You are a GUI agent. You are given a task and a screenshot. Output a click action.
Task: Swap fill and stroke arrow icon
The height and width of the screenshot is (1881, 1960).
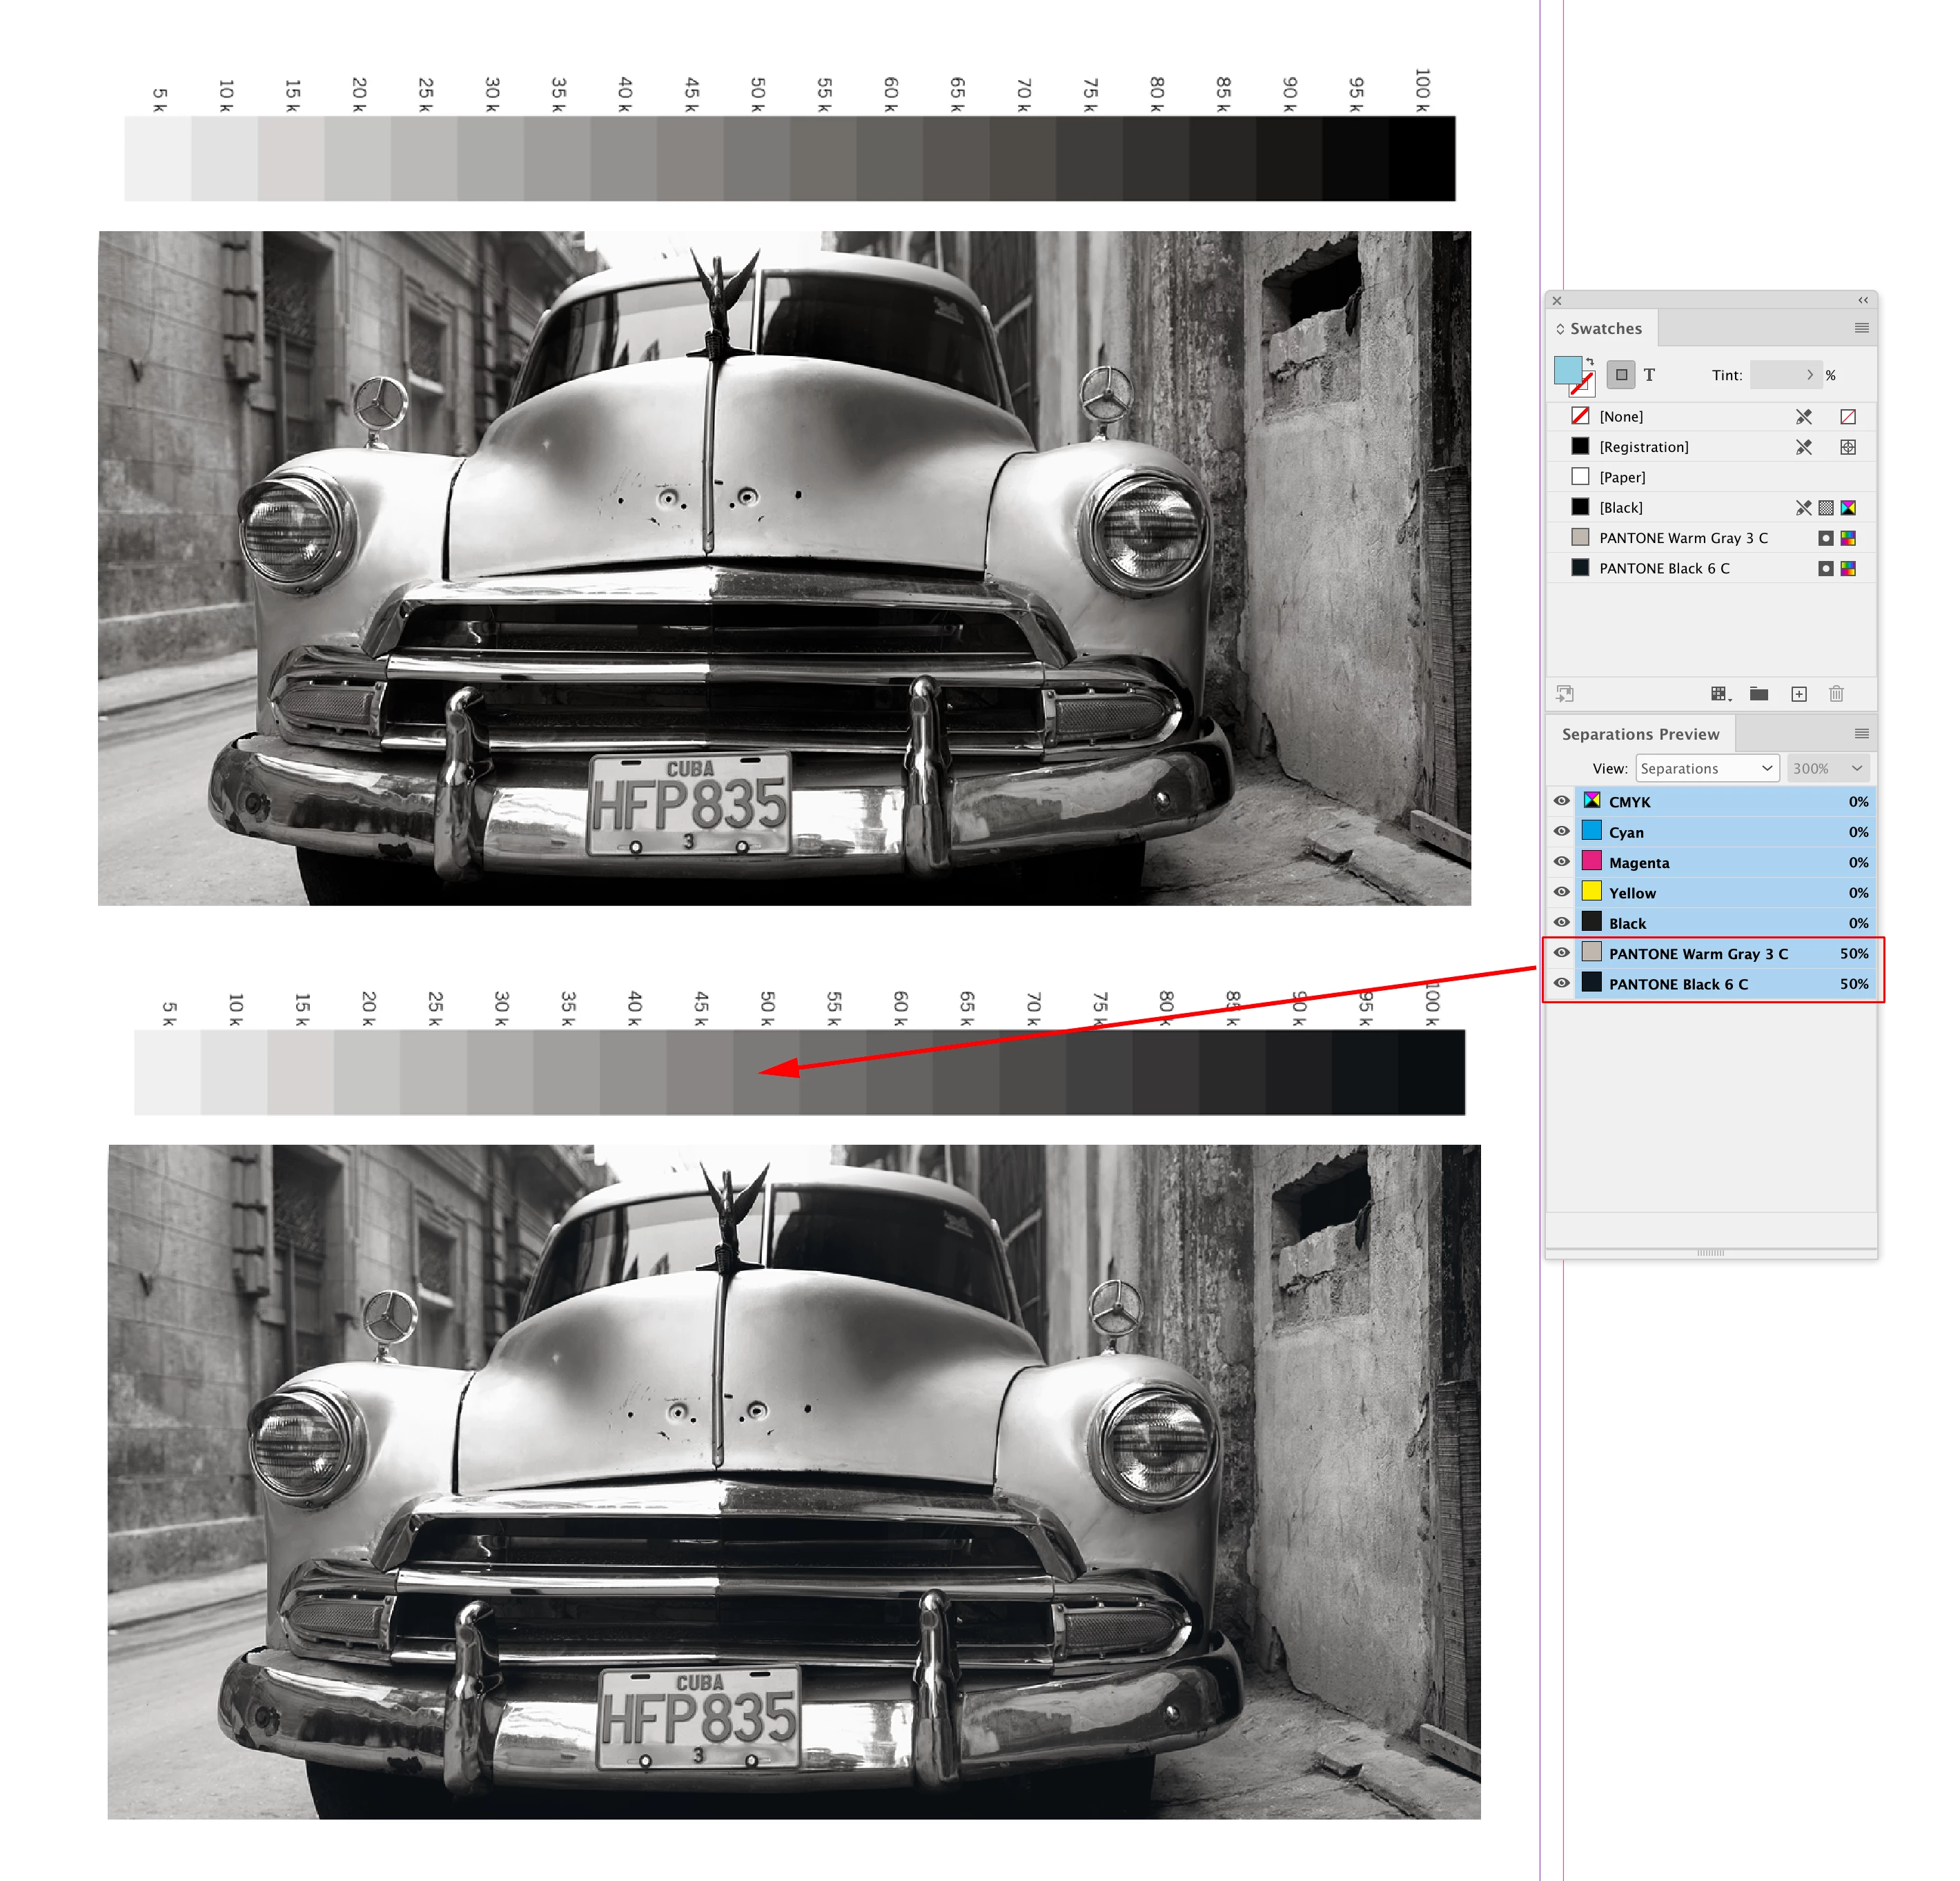1590,361
